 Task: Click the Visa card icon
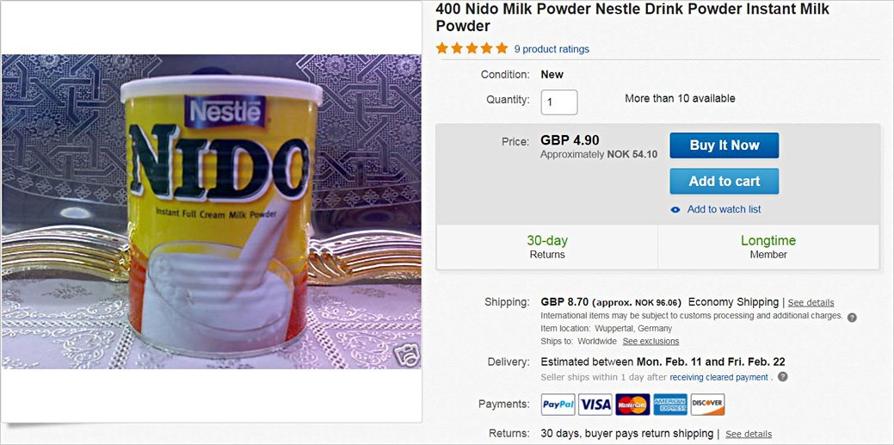pos(595,405)
